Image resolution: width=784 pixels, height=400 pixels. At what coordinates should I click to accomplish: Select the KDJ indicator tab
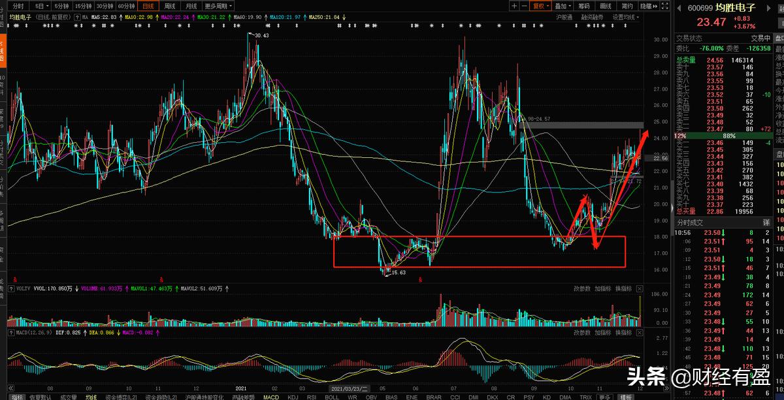[293, 396]
